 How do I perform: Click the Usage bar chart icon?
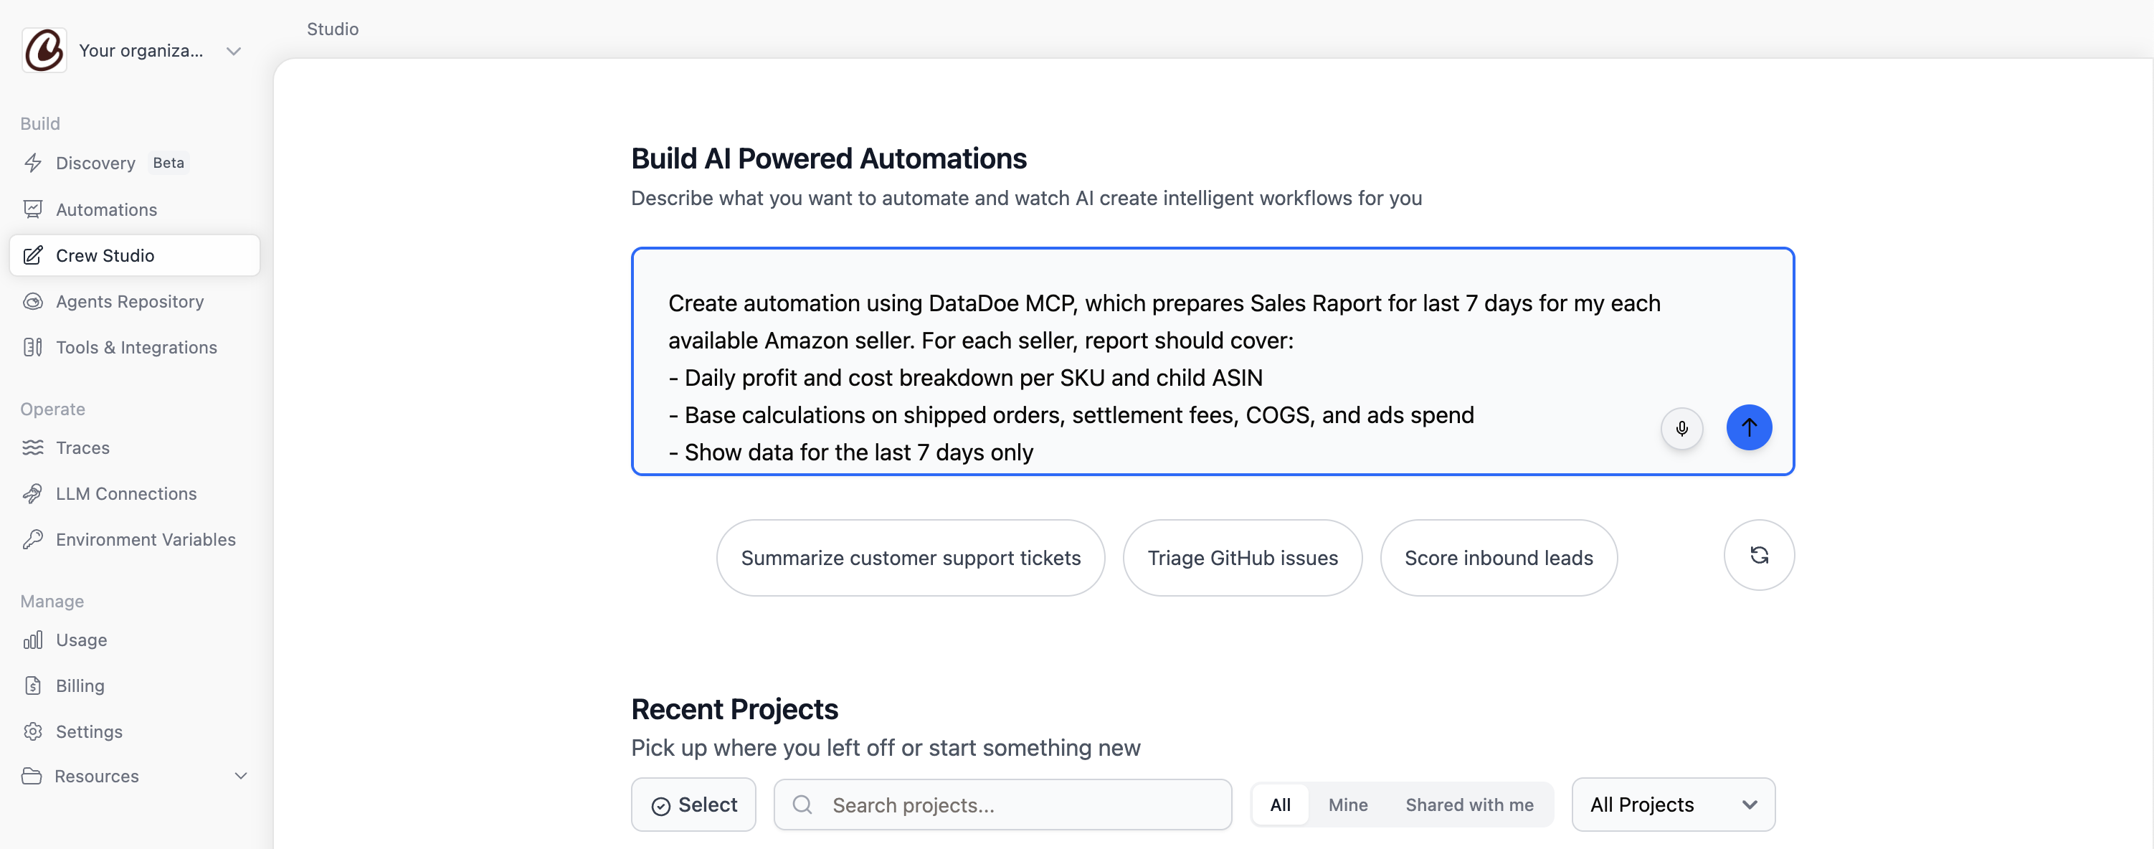[x=32, y=640]
